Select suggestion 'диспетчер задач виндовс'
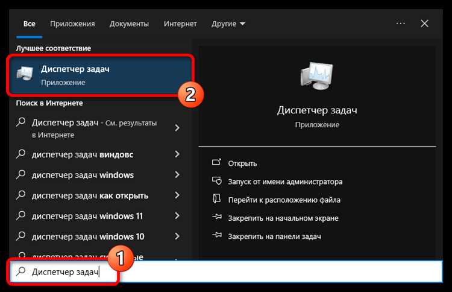 tap(83, 154)
